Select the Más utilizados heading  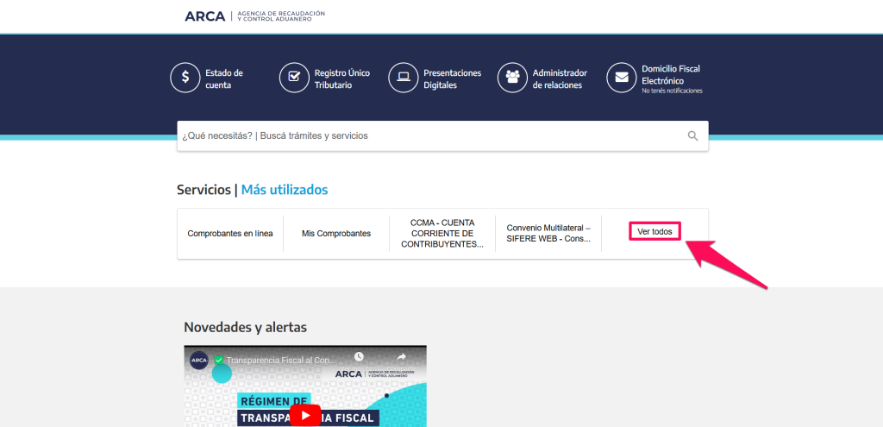tap(285, 190)
